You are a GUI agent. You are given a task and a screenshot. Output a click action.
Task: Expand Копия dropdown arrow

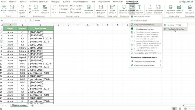point(68,12)
